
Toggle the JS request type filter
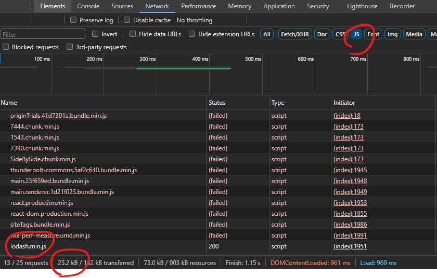pos(356,34)
